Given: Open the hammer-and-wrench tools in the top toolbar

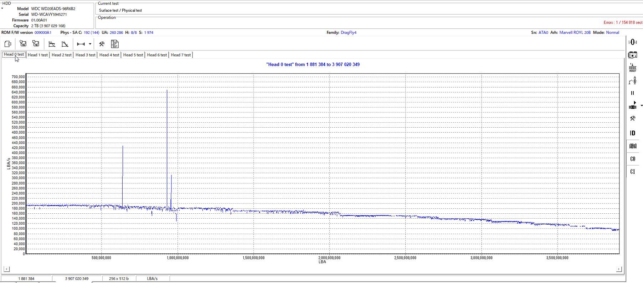Looking at the screenshot, I should [102, 44].
